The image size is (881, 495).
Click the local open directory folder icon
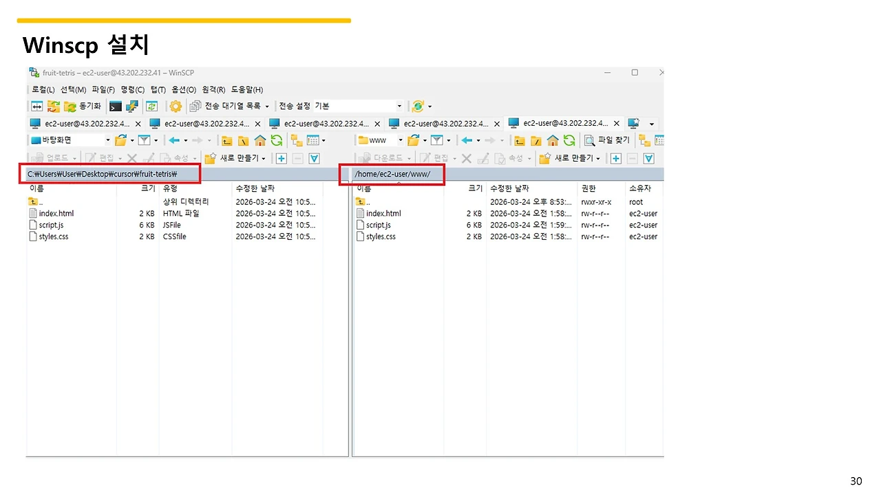coord(120,140)
